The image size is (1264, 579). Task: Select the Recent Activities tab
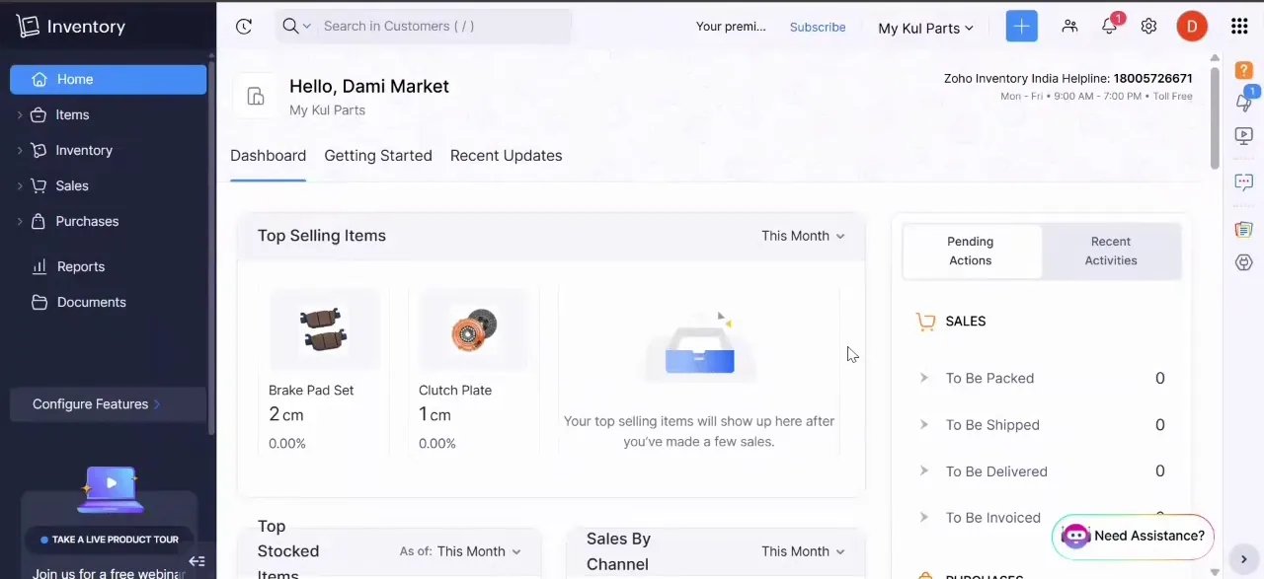[1111, 251]
